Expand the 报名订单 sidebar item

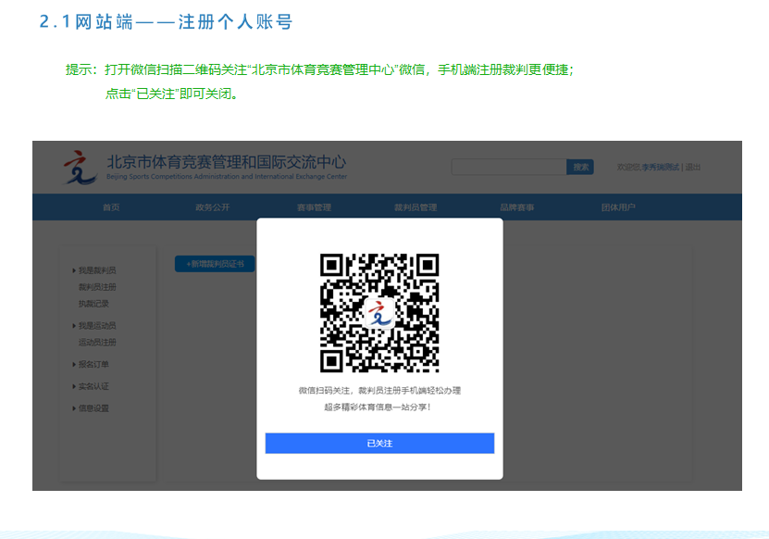tap(91, 364)
